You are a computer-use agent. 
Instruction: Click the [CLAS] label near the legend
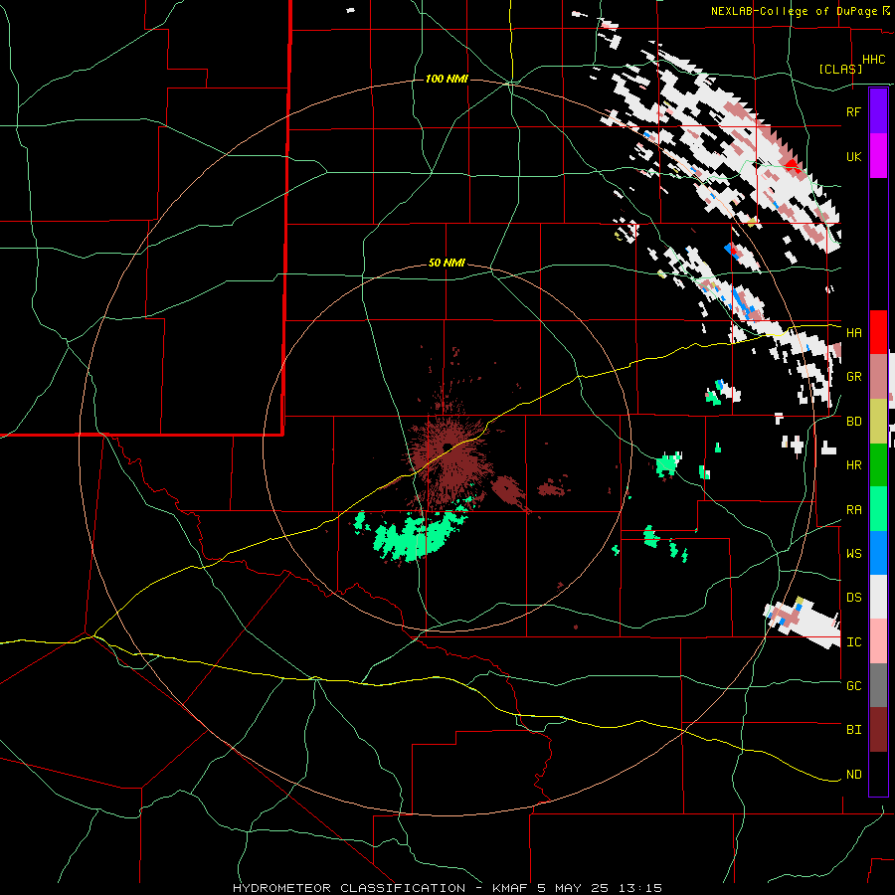(x=840, y=69)
